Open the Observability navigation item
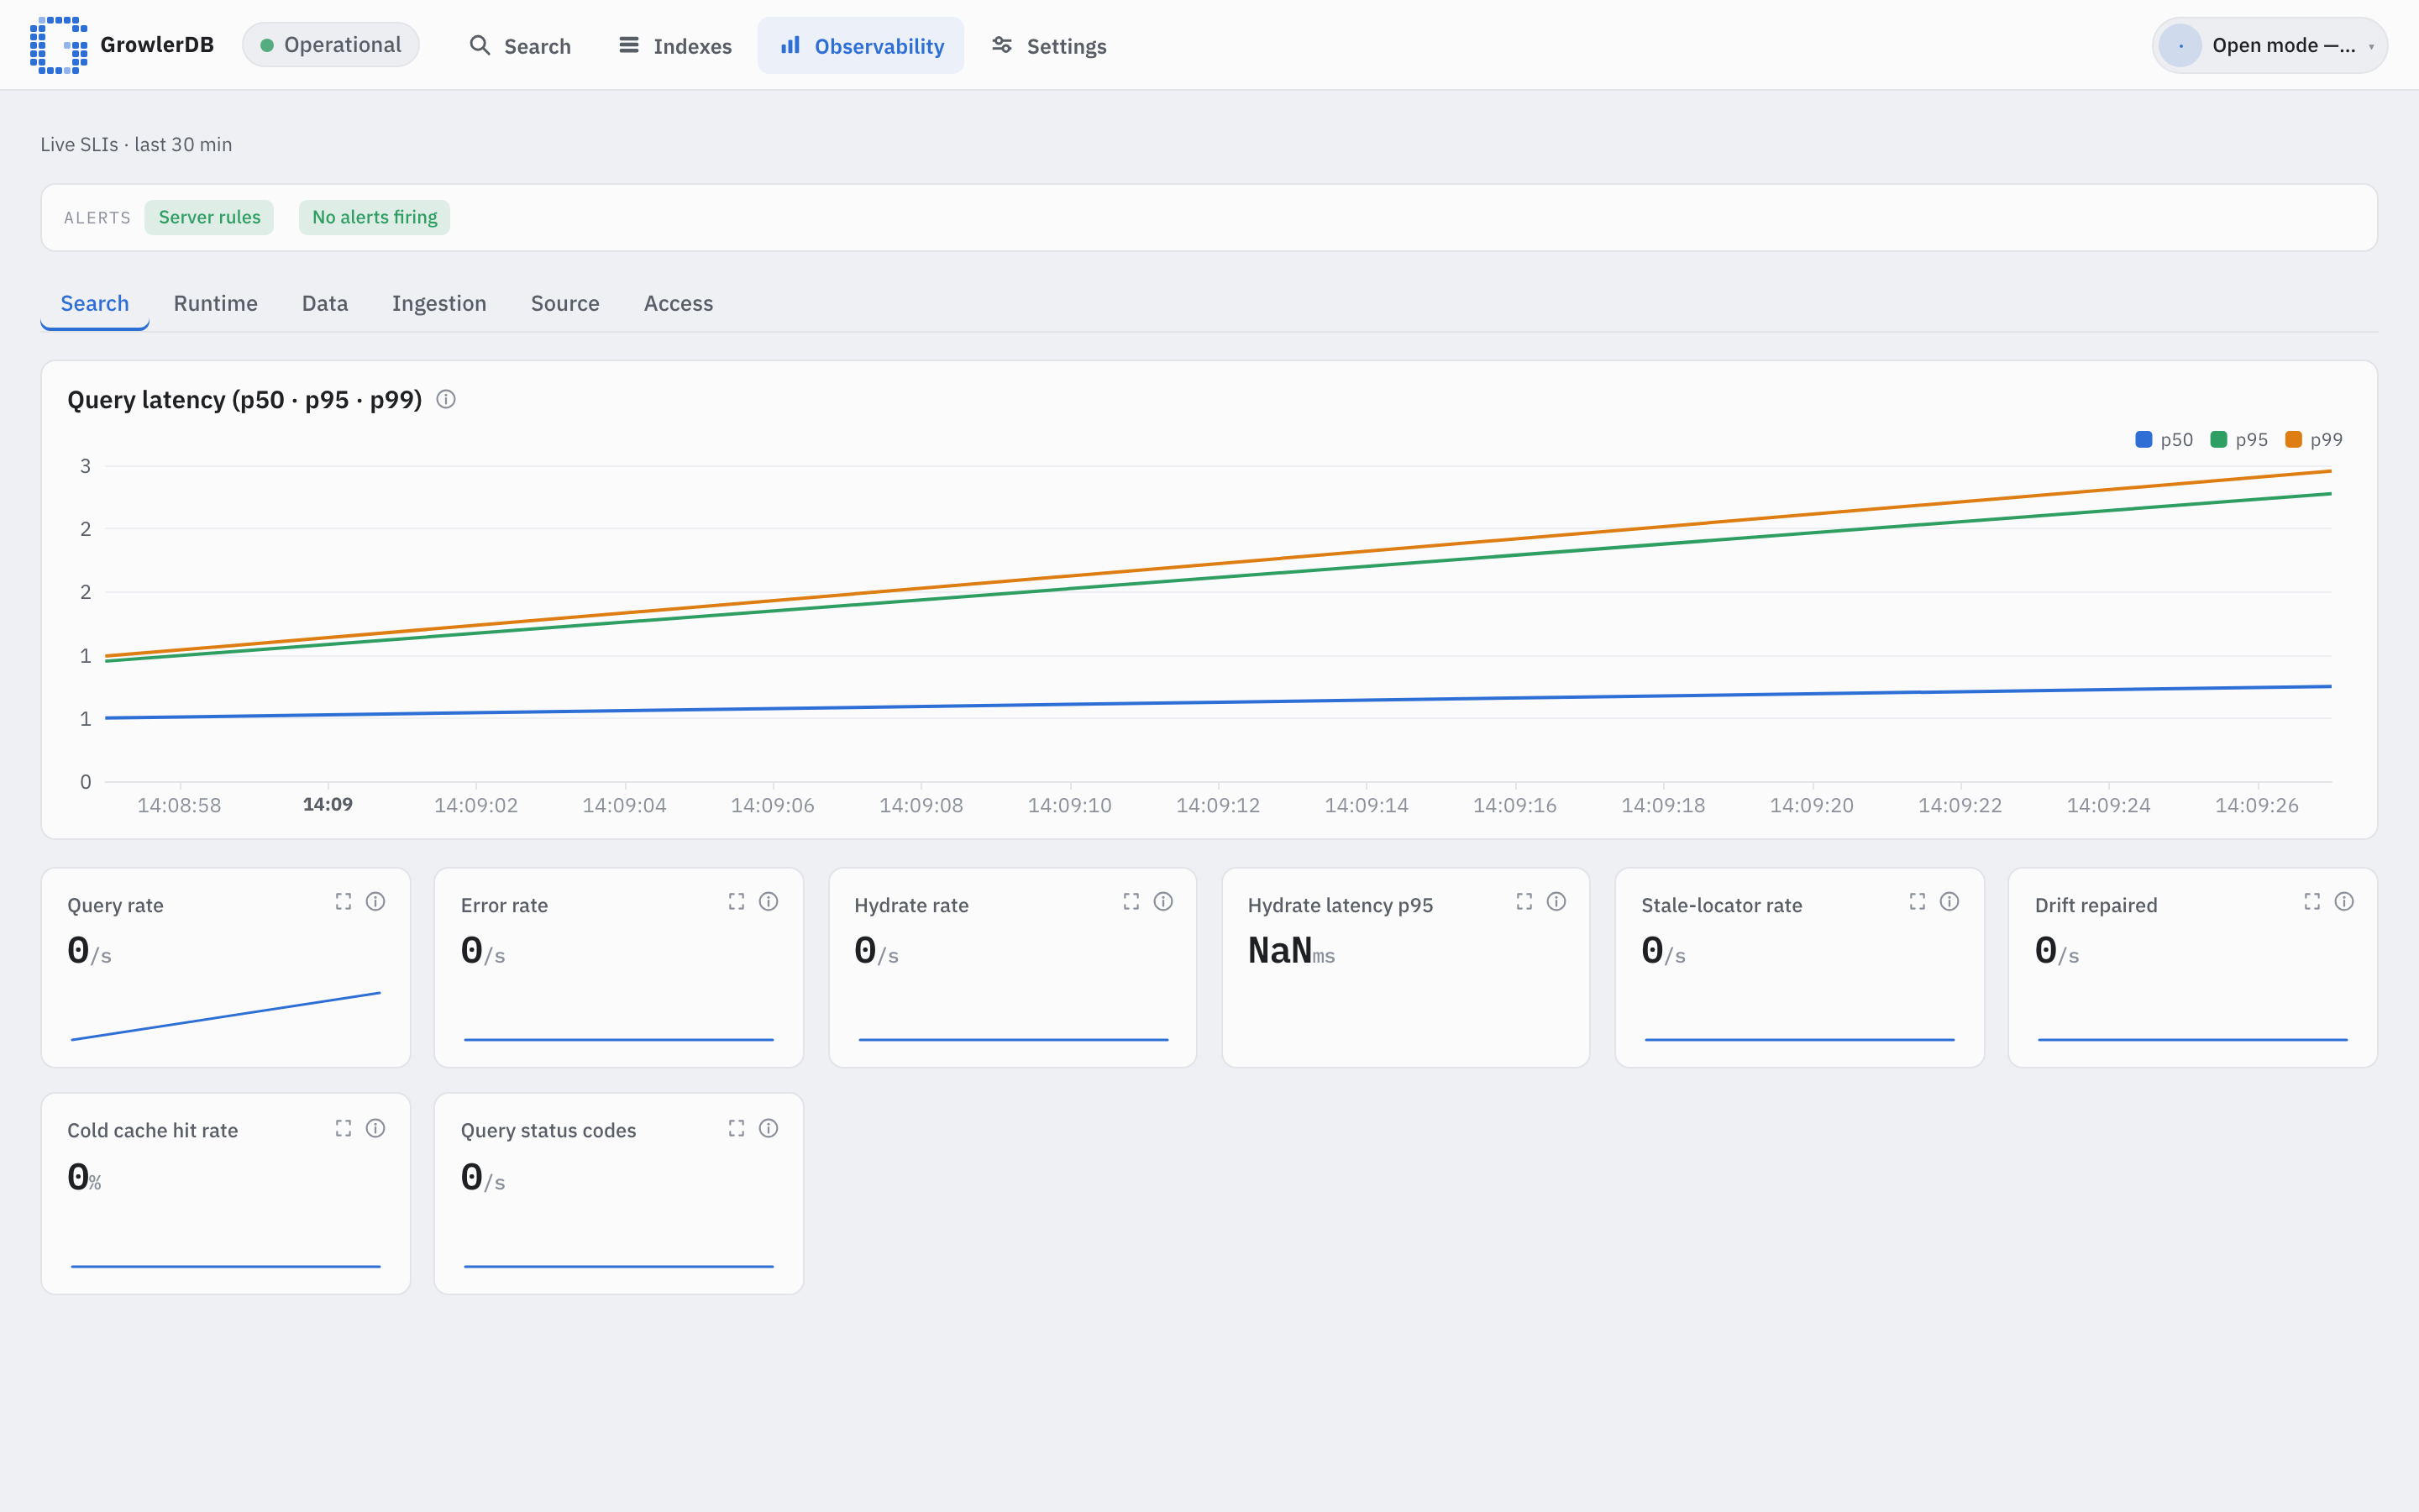Screen dimensions: 2419x1512 (861, 46)
